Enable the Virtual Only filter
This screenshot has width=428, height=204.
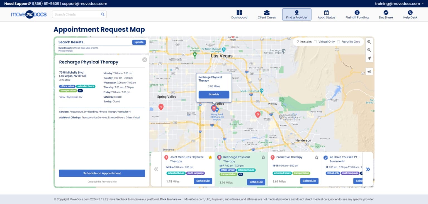pyautogui.click(x=315, y=42)
